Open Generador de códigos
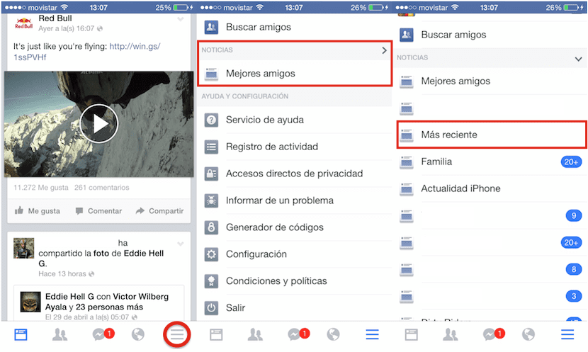Image resolution: width=588 pixels, height=352 pixels. (295, 227)
